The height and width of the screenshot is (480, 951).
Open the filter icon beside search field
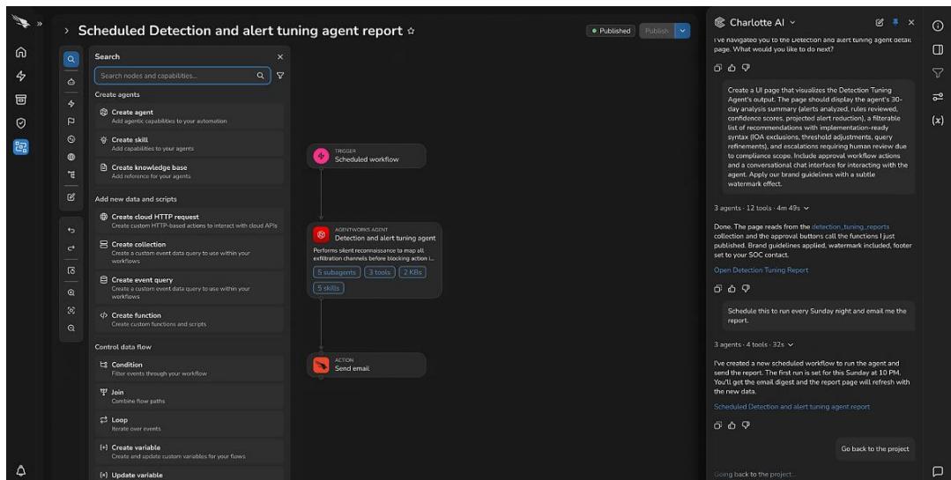(280, 76)
